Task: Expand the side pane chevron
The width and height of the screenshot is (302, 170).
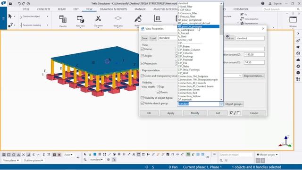Action: [298, 34]
